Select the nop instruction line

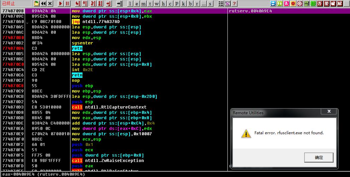pos(76,80)
